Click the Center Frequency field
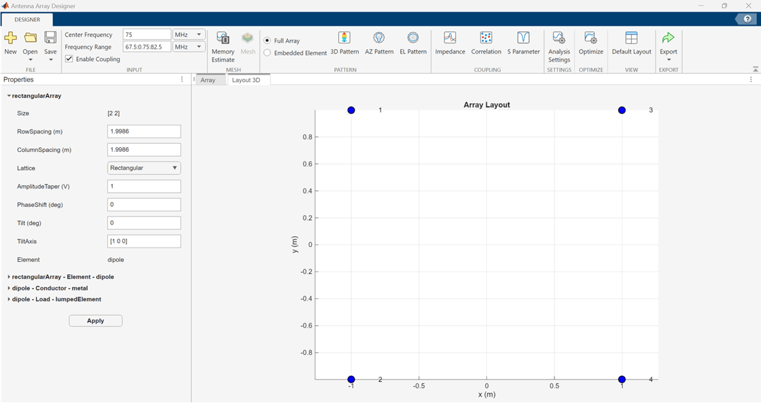This screenshot has height=403, width=761. tap(147, 35)
